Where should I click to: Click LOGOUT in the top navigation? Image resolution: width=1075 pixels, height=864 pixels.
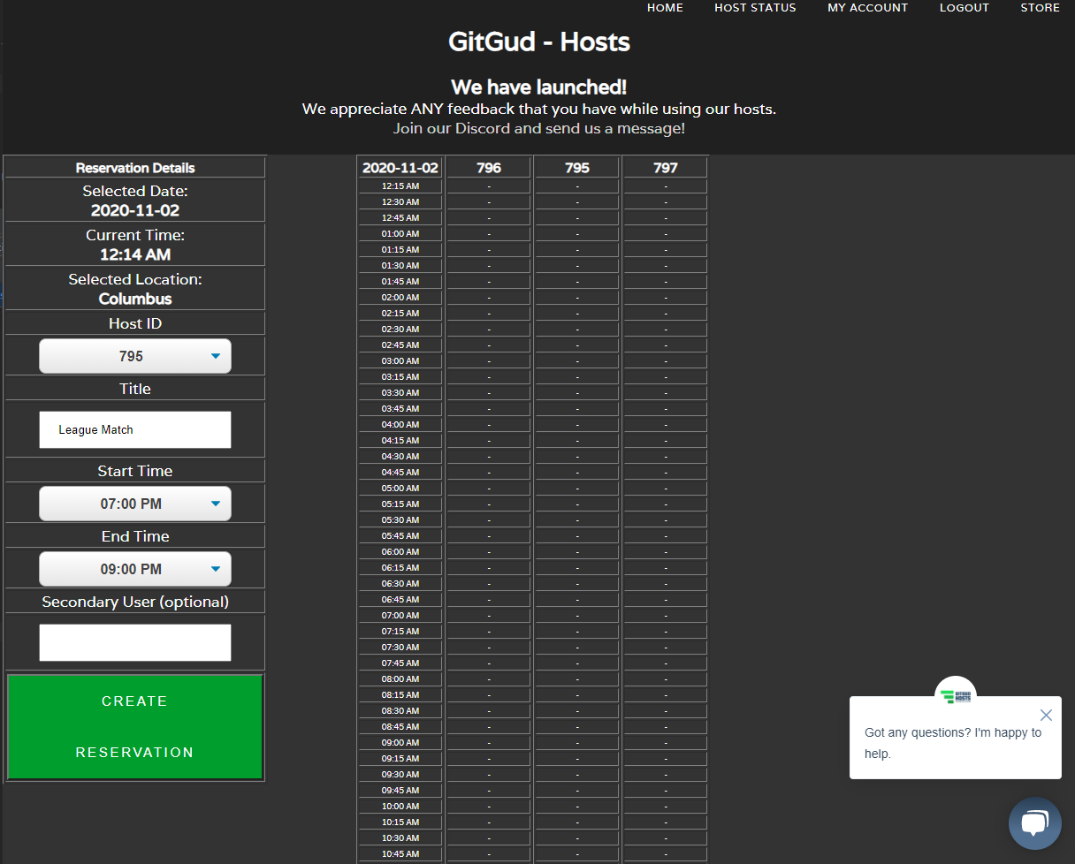click(x=964, y=8)
